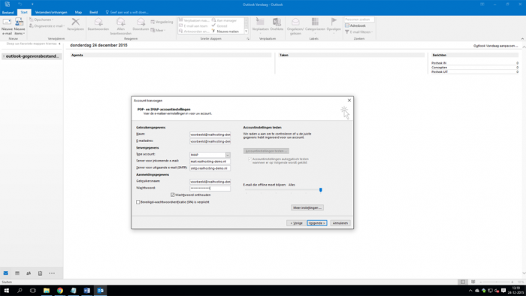Open File Explorer from the taskbar
Screen dimensions: 526x296
point(47,291)
